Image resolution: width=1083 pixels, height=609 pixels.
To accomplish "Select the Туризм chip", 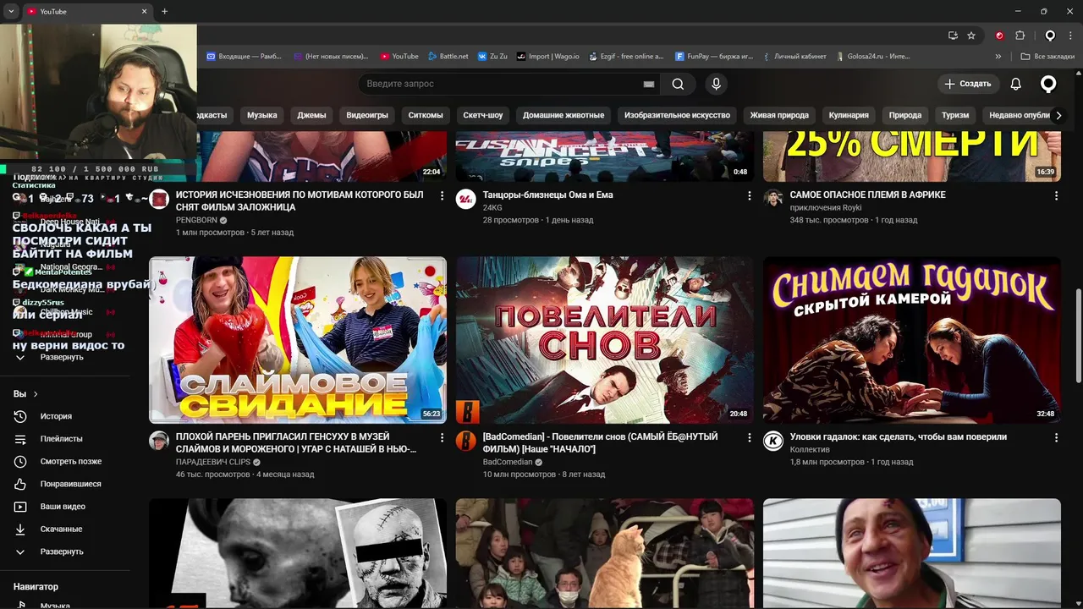I will pyautogui.click(x=955, y=115).
